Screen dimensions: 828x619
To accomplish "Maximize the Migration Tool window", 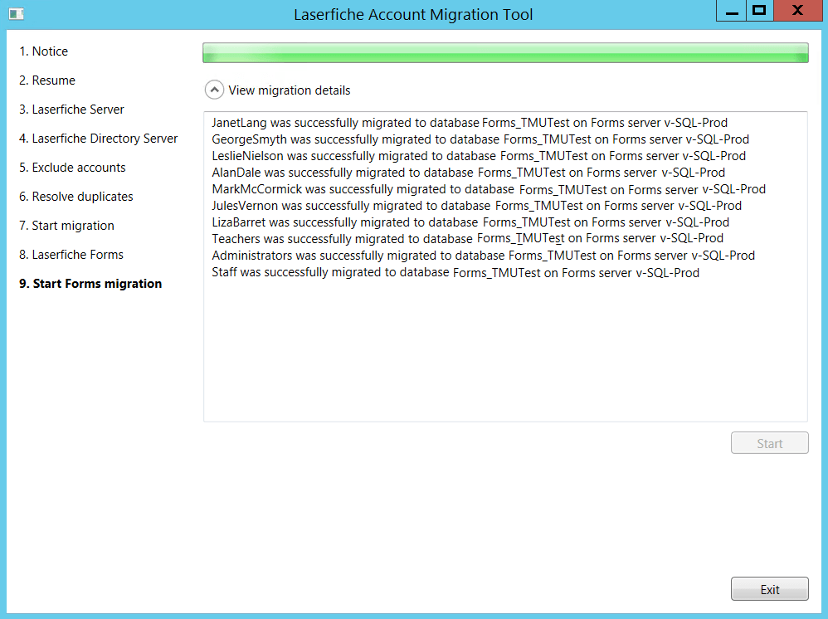I will [759, 11].
